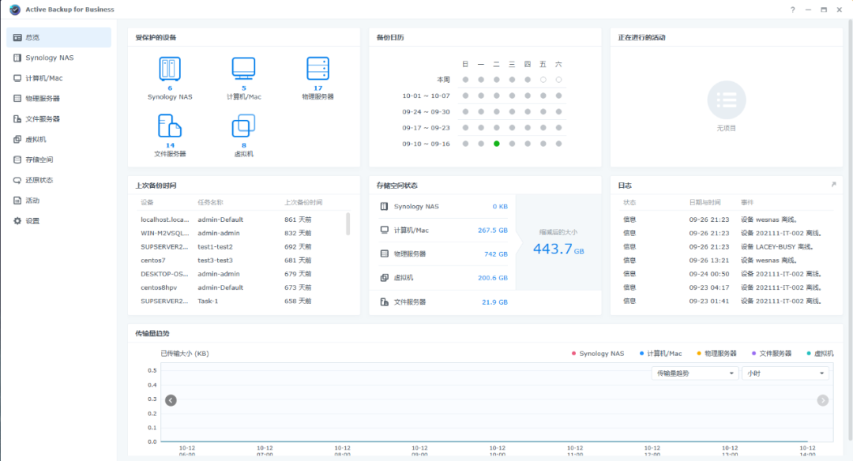
Task: Go to next chart period with right arrow
Action: click(x=822, y=401)
